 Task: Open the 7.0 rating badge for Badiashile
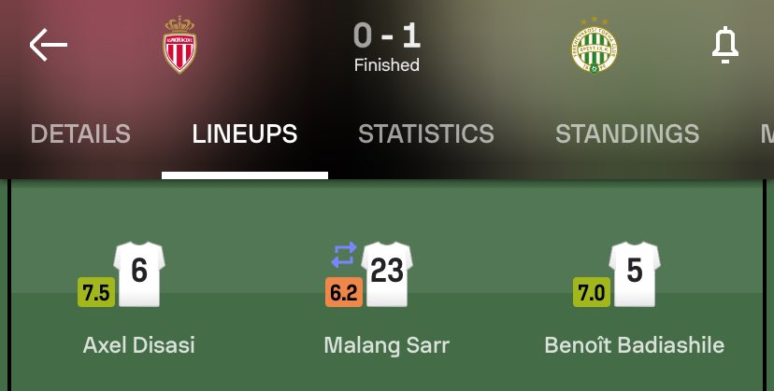[x=592, y=292]
